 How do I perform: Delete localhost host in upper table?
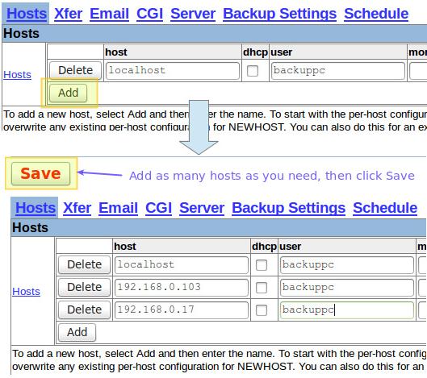pos(75,70)
